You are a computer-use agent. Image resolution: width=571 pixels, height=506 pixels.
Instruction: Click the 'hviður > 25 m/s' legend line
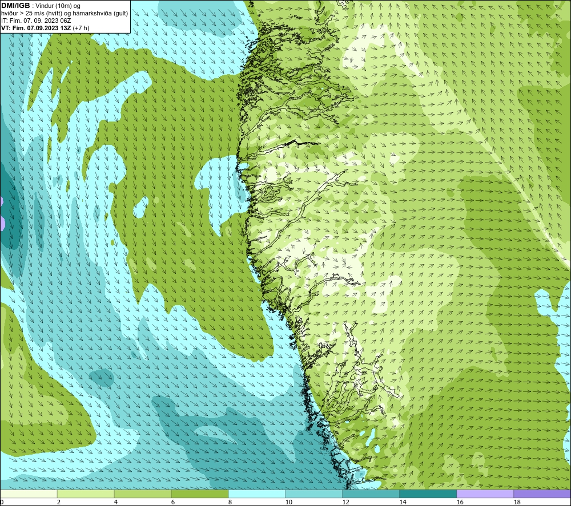(65, 13)
